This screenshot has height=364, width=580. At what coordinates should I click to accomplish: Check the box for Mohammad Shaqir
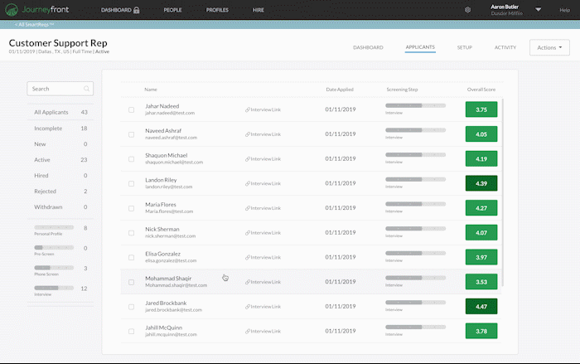(x=131, y=282)
